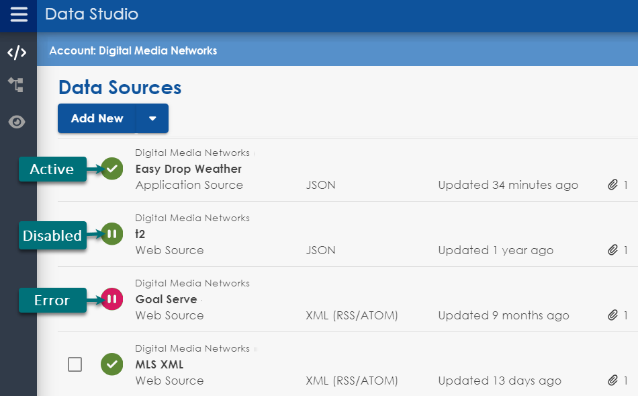Click the paperclip icon on Goal Serve row
Screen dimensions: 638x396
[x=612, y=315]
